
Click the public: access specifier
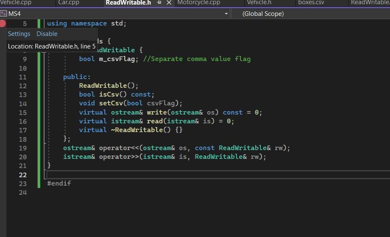[77, 77]
